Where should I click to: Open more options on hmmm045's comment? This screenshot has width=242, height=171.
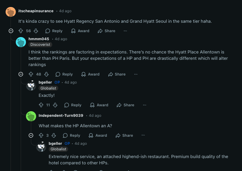pyautogui.click(x=136, y=74)
